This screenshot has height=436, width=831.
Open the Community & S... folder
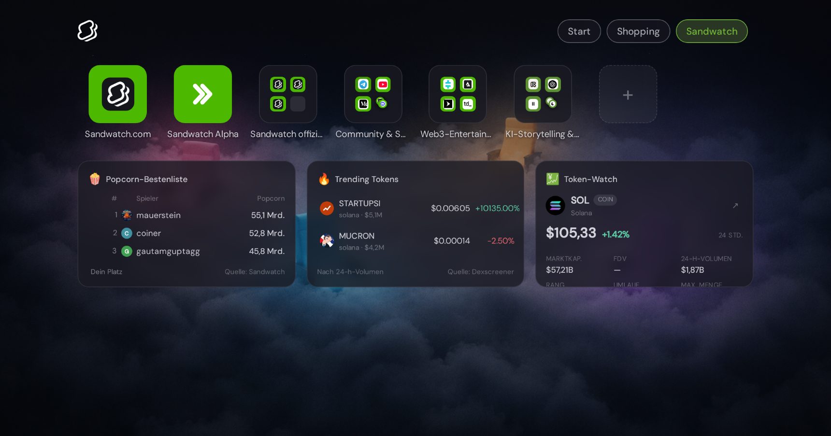373,94
